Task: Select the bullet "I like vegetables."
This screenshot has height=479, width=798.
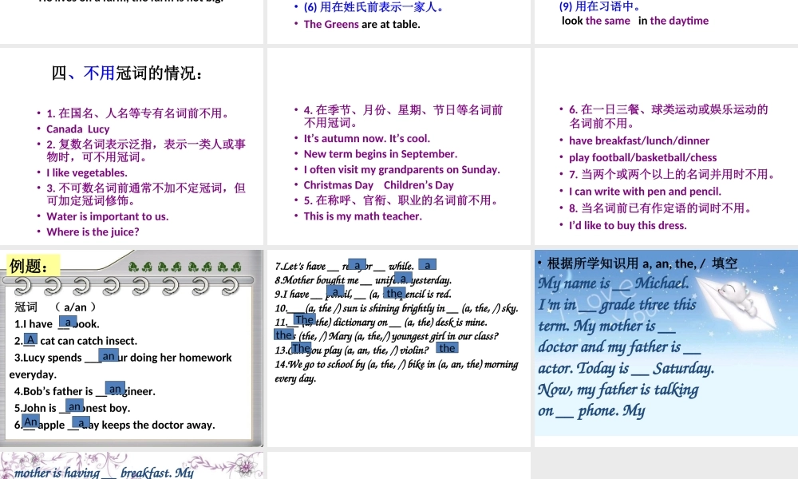Action: coord(87,172)
